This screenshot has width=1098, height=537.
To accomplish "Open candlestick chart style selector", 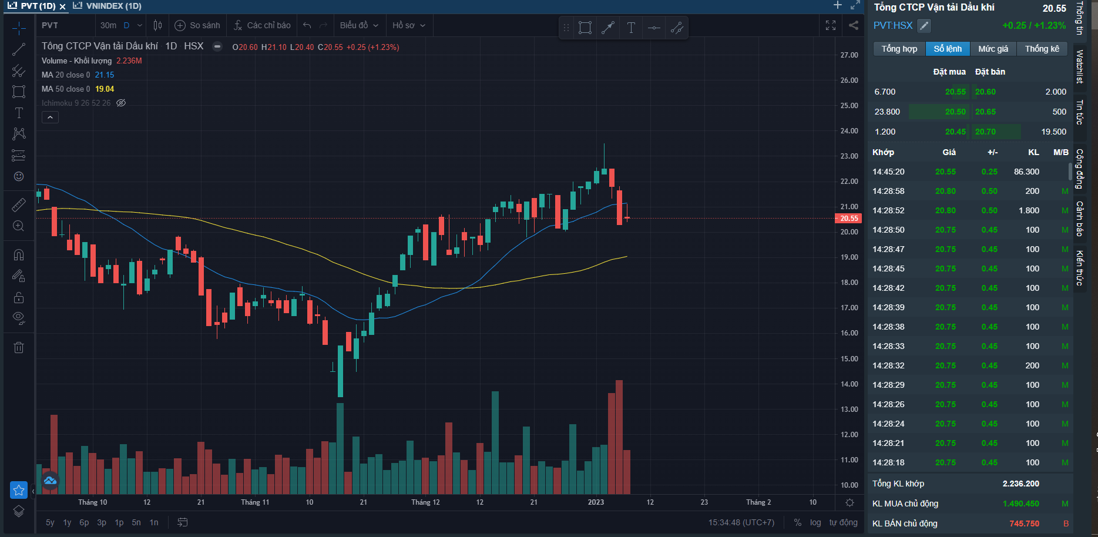I will (157, 25).
